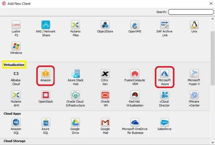Choose Azure SQL cloud app
Image resolution: width=215 pixels, height=145 pixels.
[x=46, y=122]
